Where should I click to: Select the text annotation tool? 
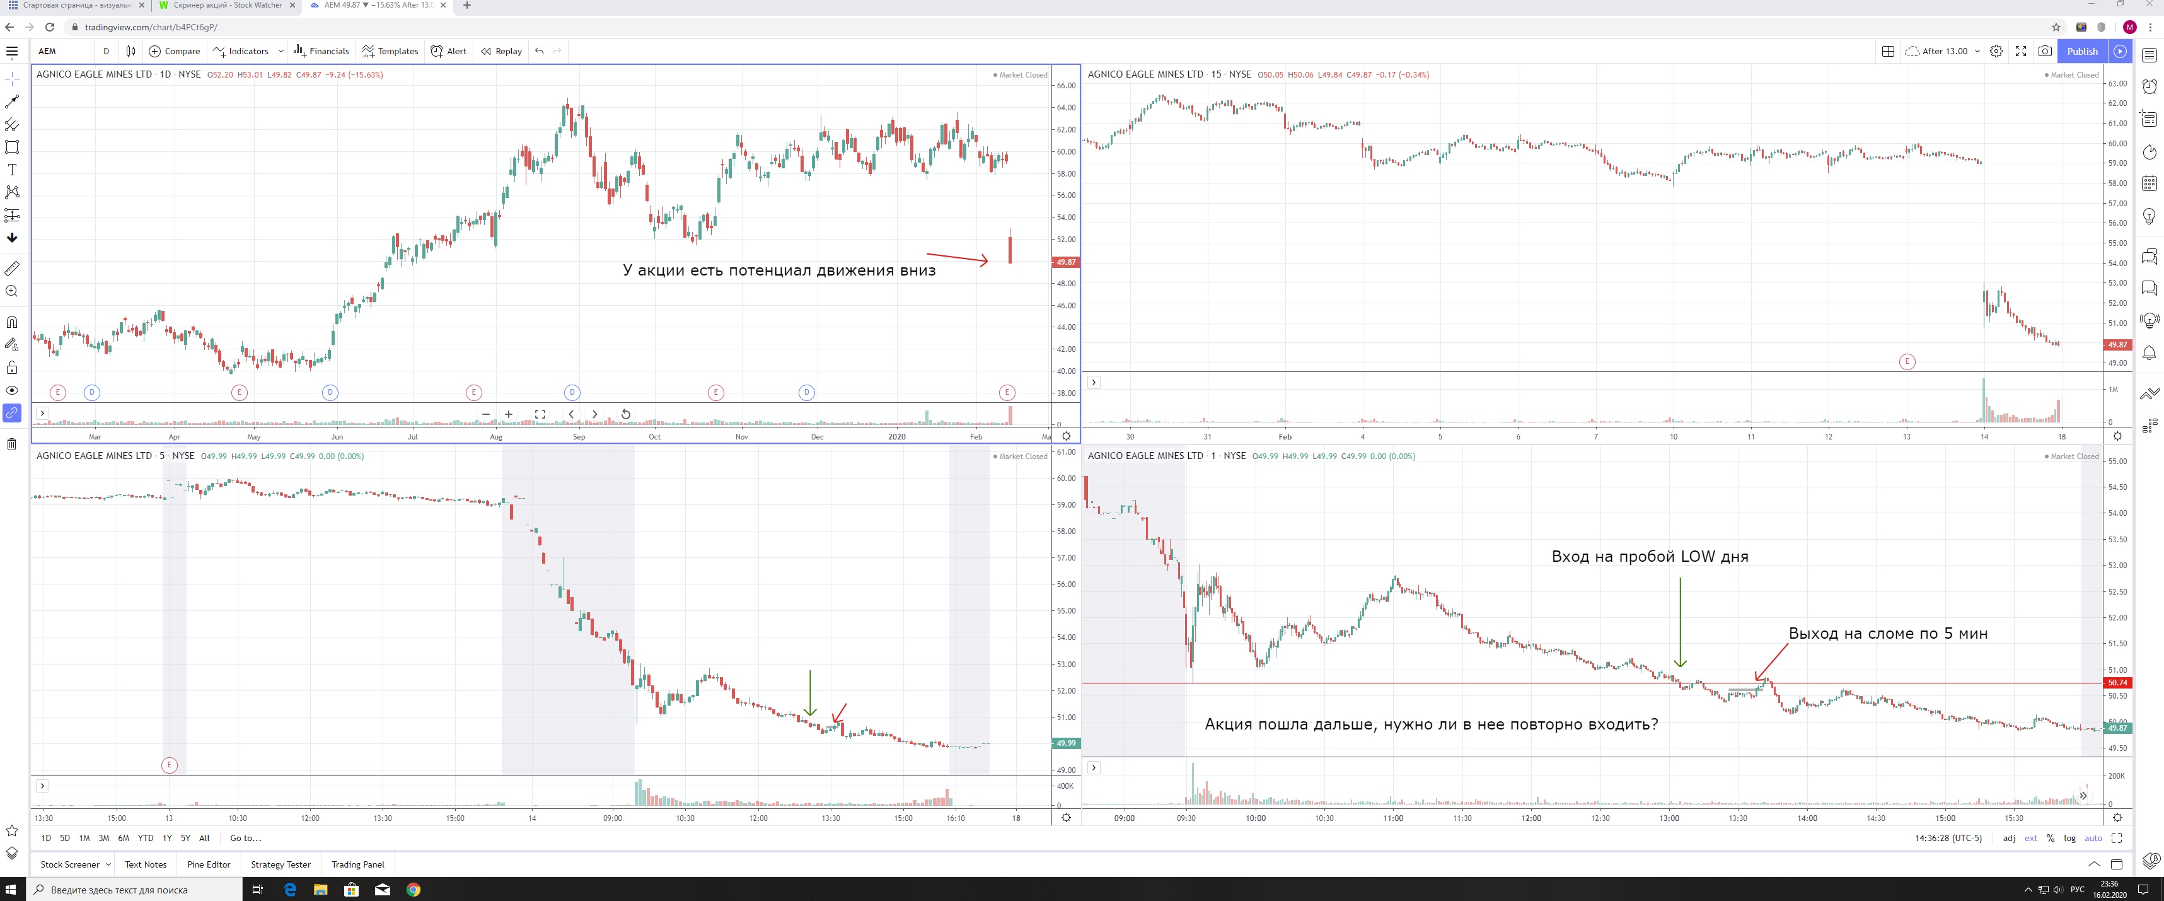(12, 170)
